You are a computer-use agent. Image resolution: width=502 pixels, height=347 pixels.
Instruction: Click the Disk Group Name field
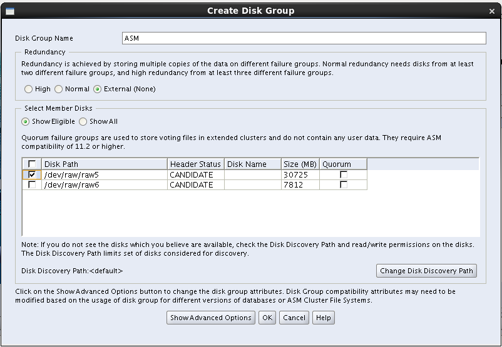point(304,39)
